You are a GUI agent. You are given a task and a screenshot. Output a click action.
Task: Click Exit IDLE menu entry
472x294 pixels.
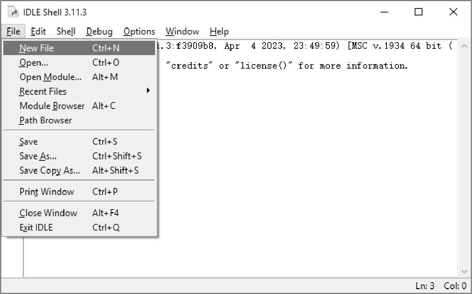pyautogui.click(x=79, y=227)
